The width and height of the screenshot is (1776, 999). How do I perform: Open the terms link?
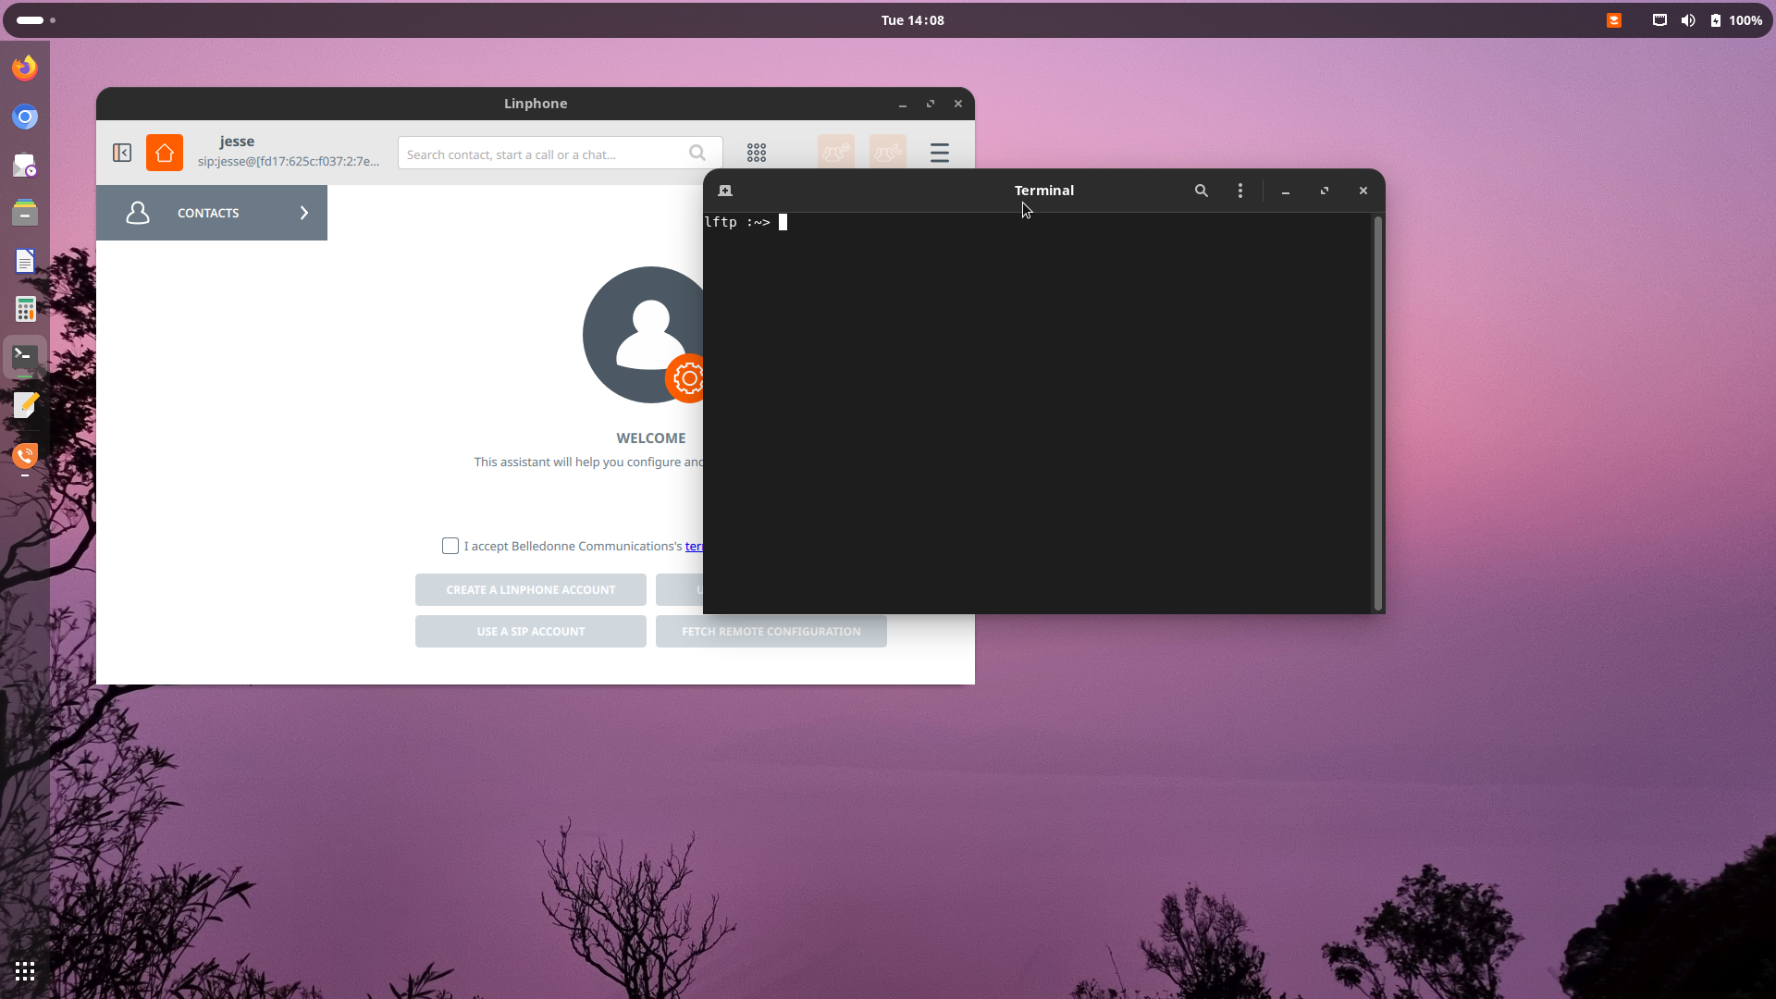694,546
